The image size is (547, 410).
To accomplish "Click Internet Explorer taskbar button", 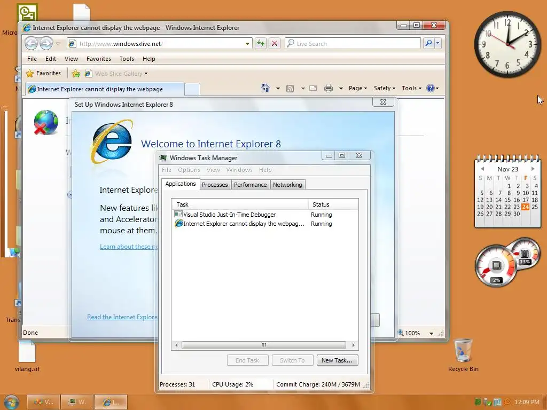I will tap(111, 402).
